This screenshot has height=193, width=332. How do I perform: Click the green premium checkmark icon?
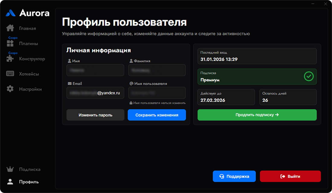click(x=308, y=77)
